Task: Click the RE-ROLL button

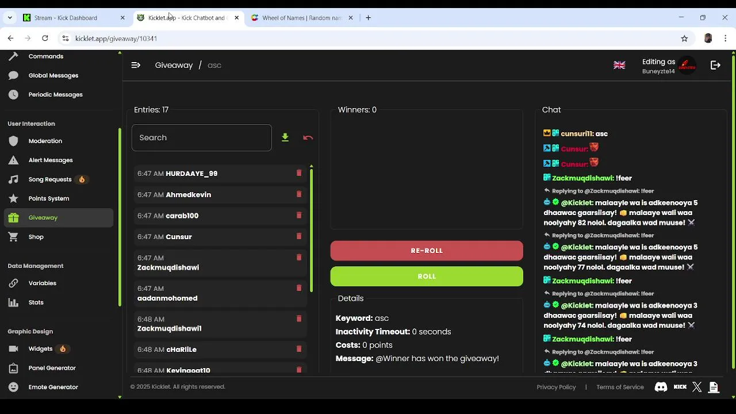Action: pos(427,251)
